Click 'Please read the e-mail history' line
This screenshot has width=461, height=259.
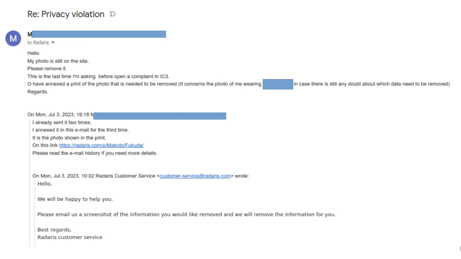pyautogui.click(x=95, y=153)
